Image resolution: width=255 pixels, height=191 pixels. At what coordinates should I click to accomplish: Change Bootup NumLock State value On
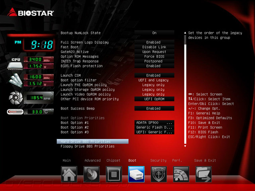154,33
